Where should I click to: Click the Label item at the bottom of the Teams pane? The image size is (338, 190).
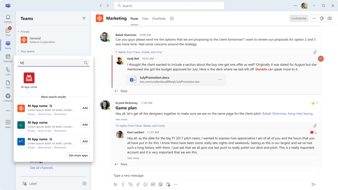(30, 184)
